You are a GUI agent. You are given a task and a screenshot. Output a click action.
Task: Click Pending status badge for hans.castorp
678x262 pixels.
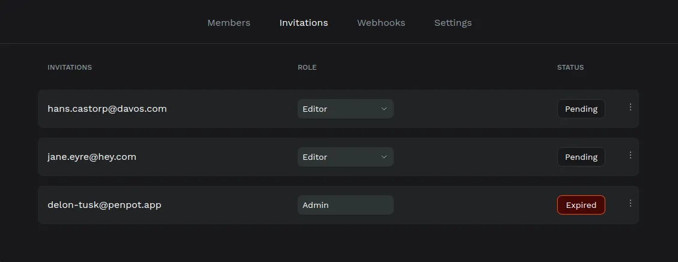[581, 109]
